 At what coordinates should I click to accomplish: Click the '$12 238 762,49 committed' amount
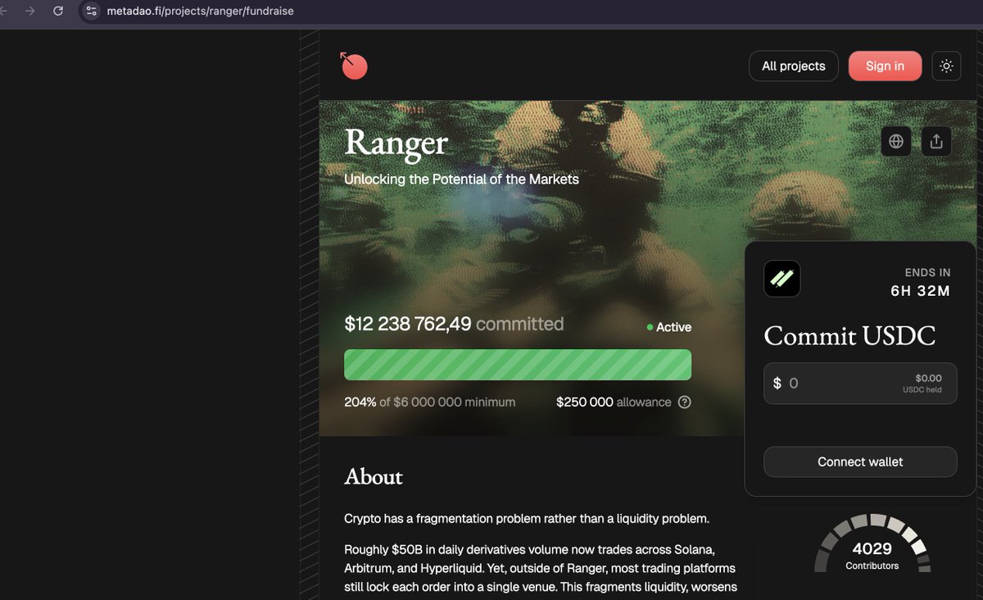click(454, 324)
